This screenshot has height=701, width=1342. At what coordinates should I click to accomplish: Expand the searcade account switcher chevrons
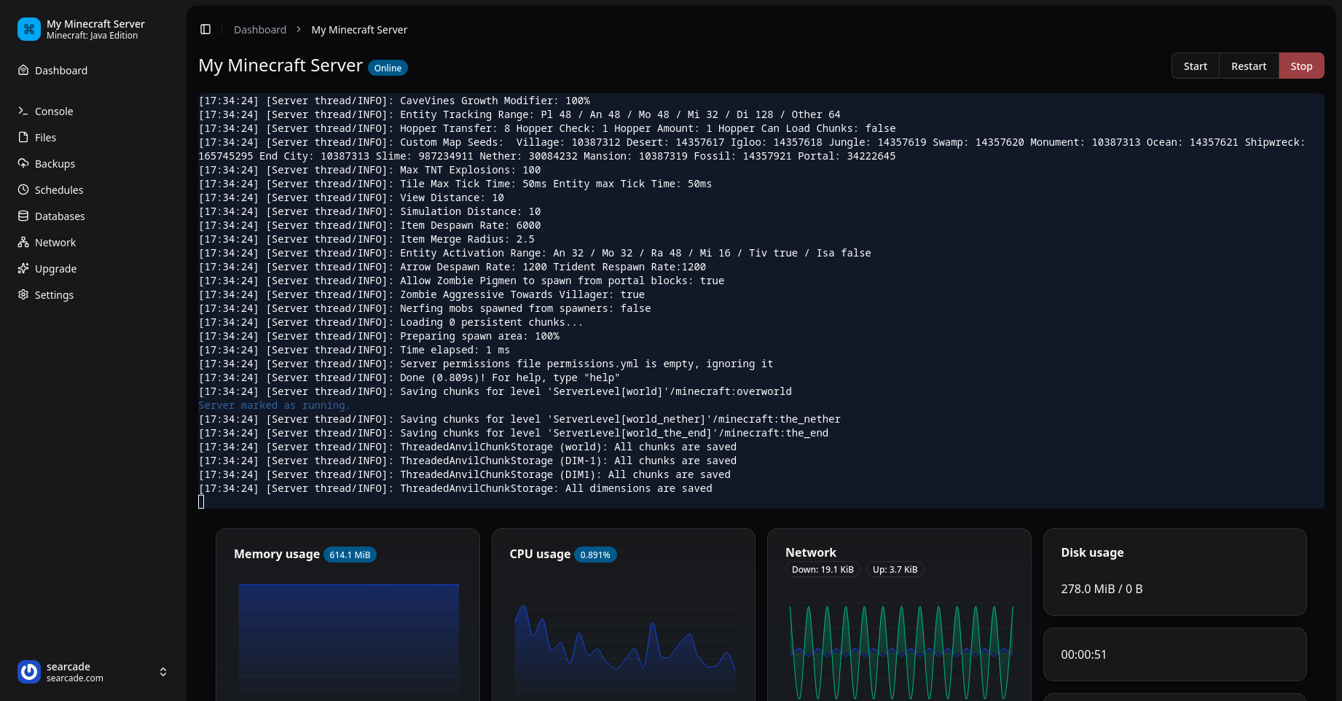click(x=163, y=672)
